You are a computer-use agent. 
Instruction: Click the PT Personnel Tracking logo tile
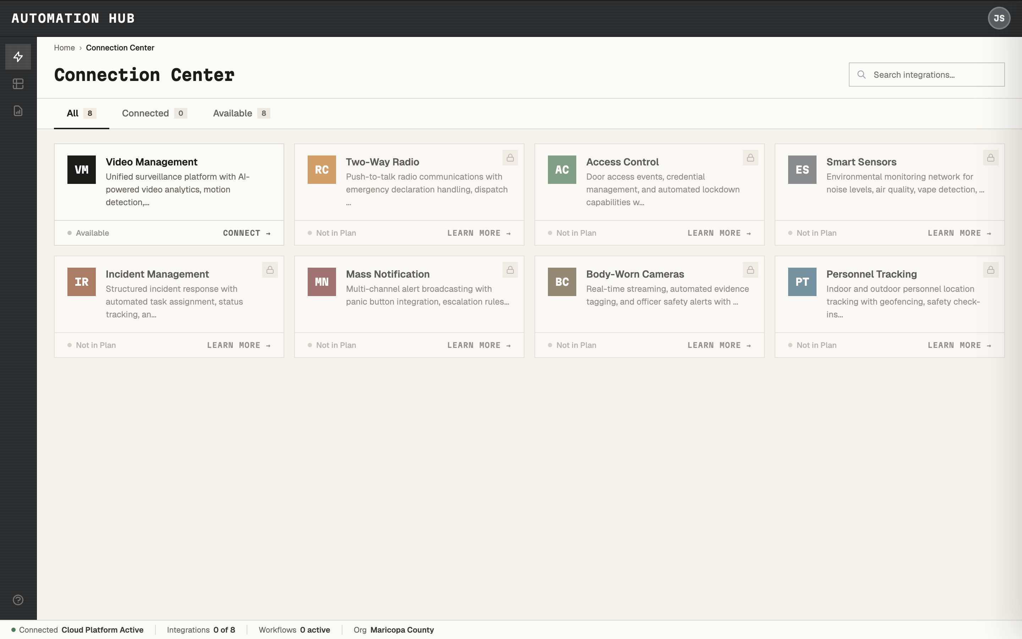pos(802,282)
